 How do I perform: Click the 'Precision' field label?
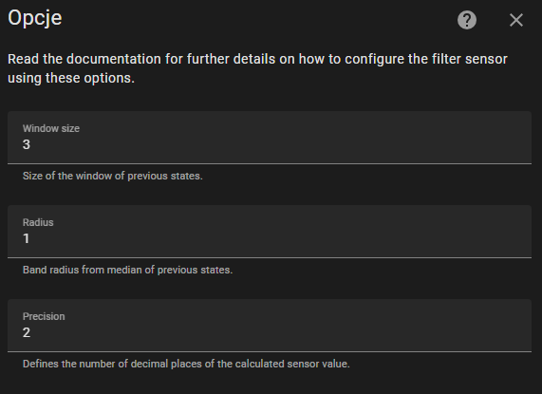(x=44, y=316)
